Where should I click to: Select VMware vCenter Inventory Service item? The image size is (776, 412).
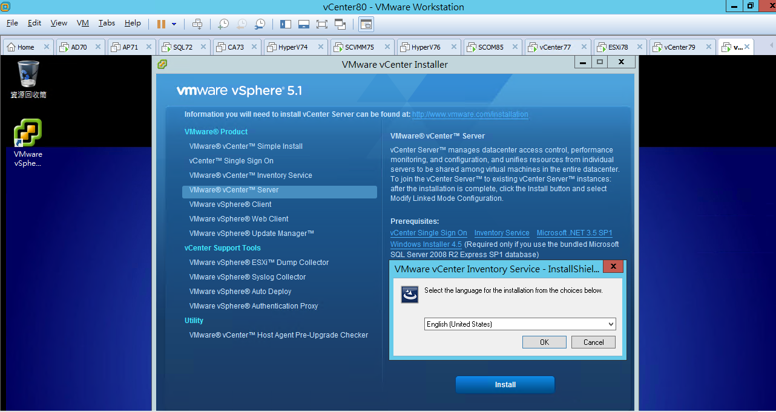click(x=251, y=175)
